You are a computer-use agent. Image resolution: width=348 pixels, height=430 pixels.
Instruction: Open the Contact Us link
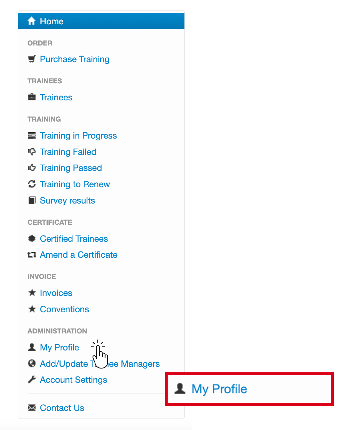(x=62, y=408)
